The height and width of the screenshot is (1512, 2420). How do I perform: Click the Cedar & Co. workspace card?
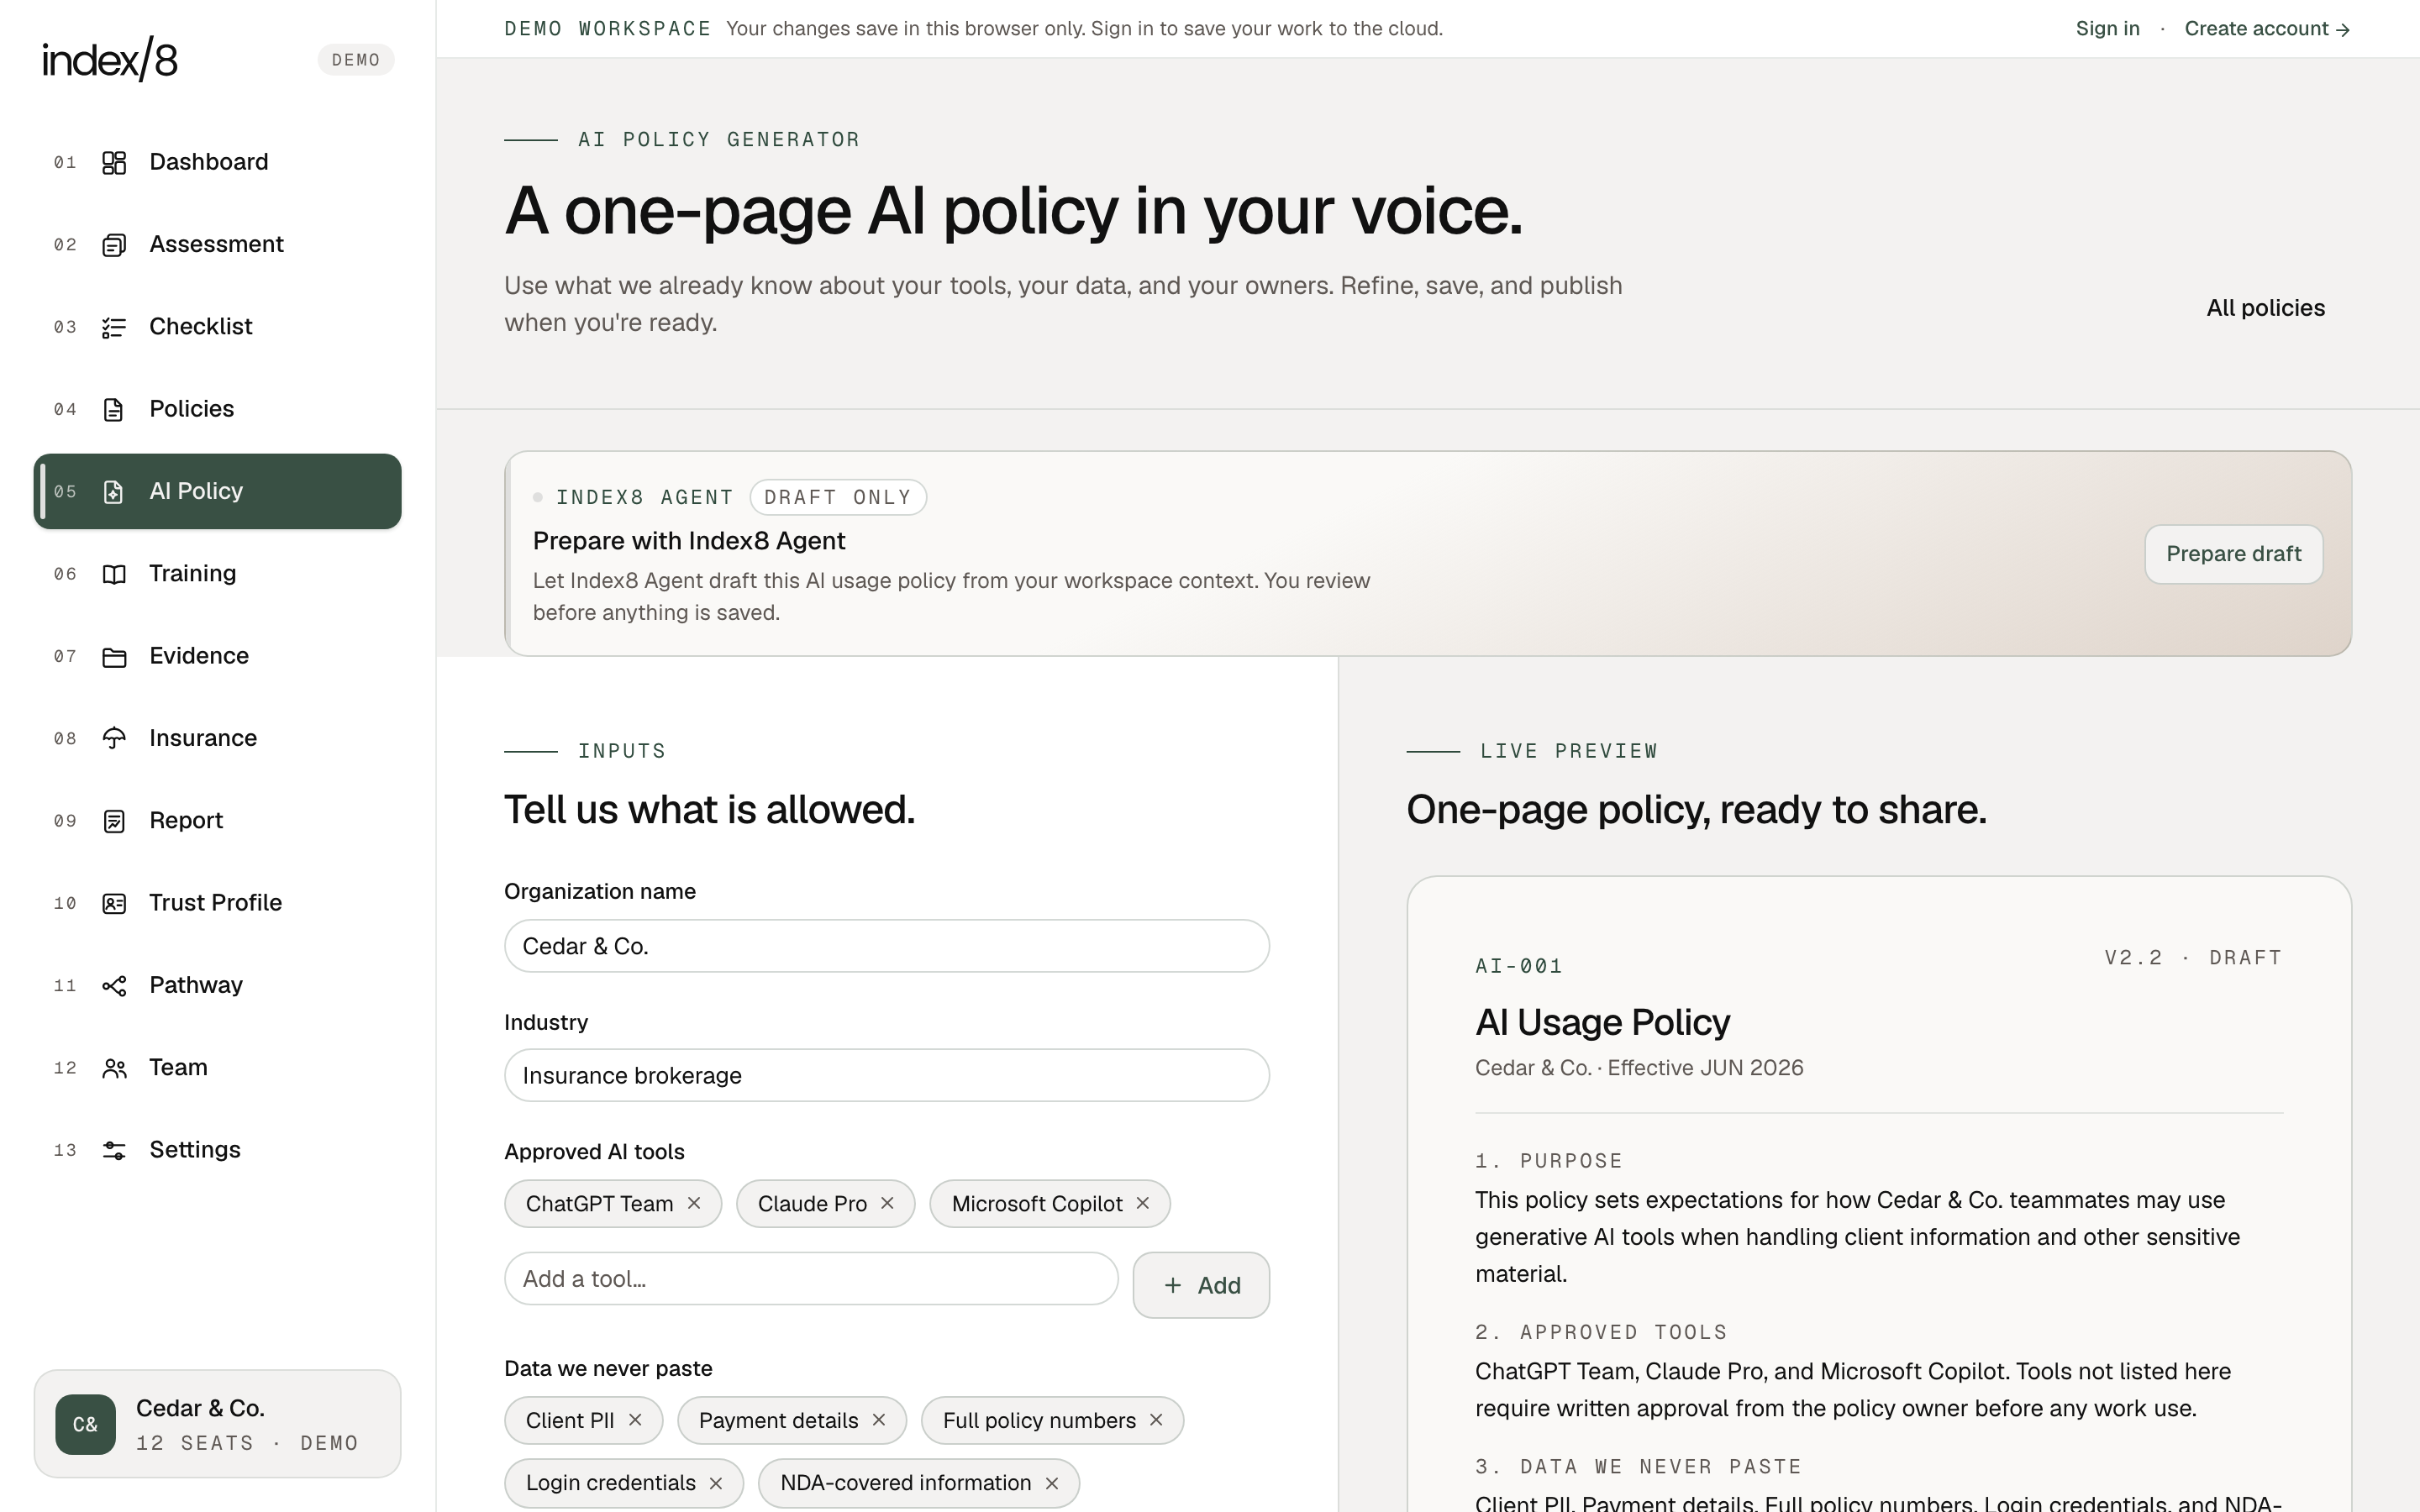click(x=217, y=1424)
